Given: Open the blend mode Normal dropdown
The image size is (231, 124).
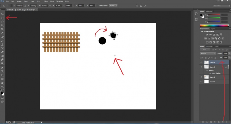Looking at the screenshot, I should (x=208, y=54).
